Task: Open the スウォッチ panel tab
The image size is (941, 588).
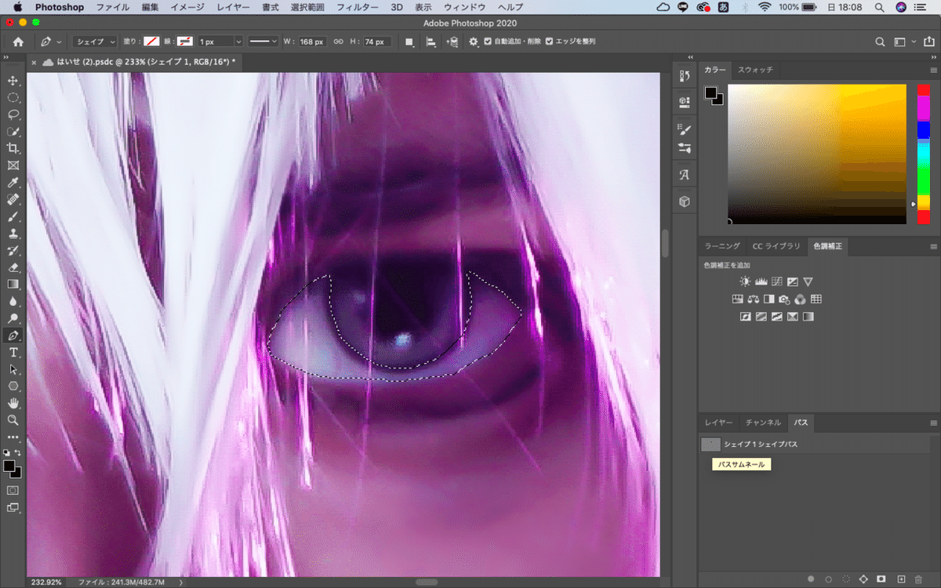Action: tap(755, 70)
